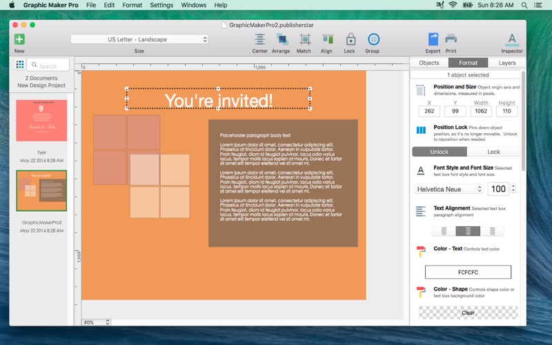
Task: Click the Sun 8:28 AM clock
Action: coord(495,5)
